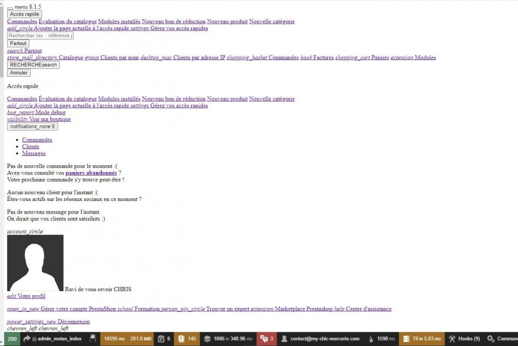This screenshot has height=346, width=518.
Task: Open edit Votre profil link
Action: point(26,296)
